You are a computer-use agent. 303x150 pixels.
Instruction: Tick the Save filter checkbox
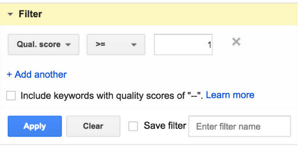tap(133, 126)
